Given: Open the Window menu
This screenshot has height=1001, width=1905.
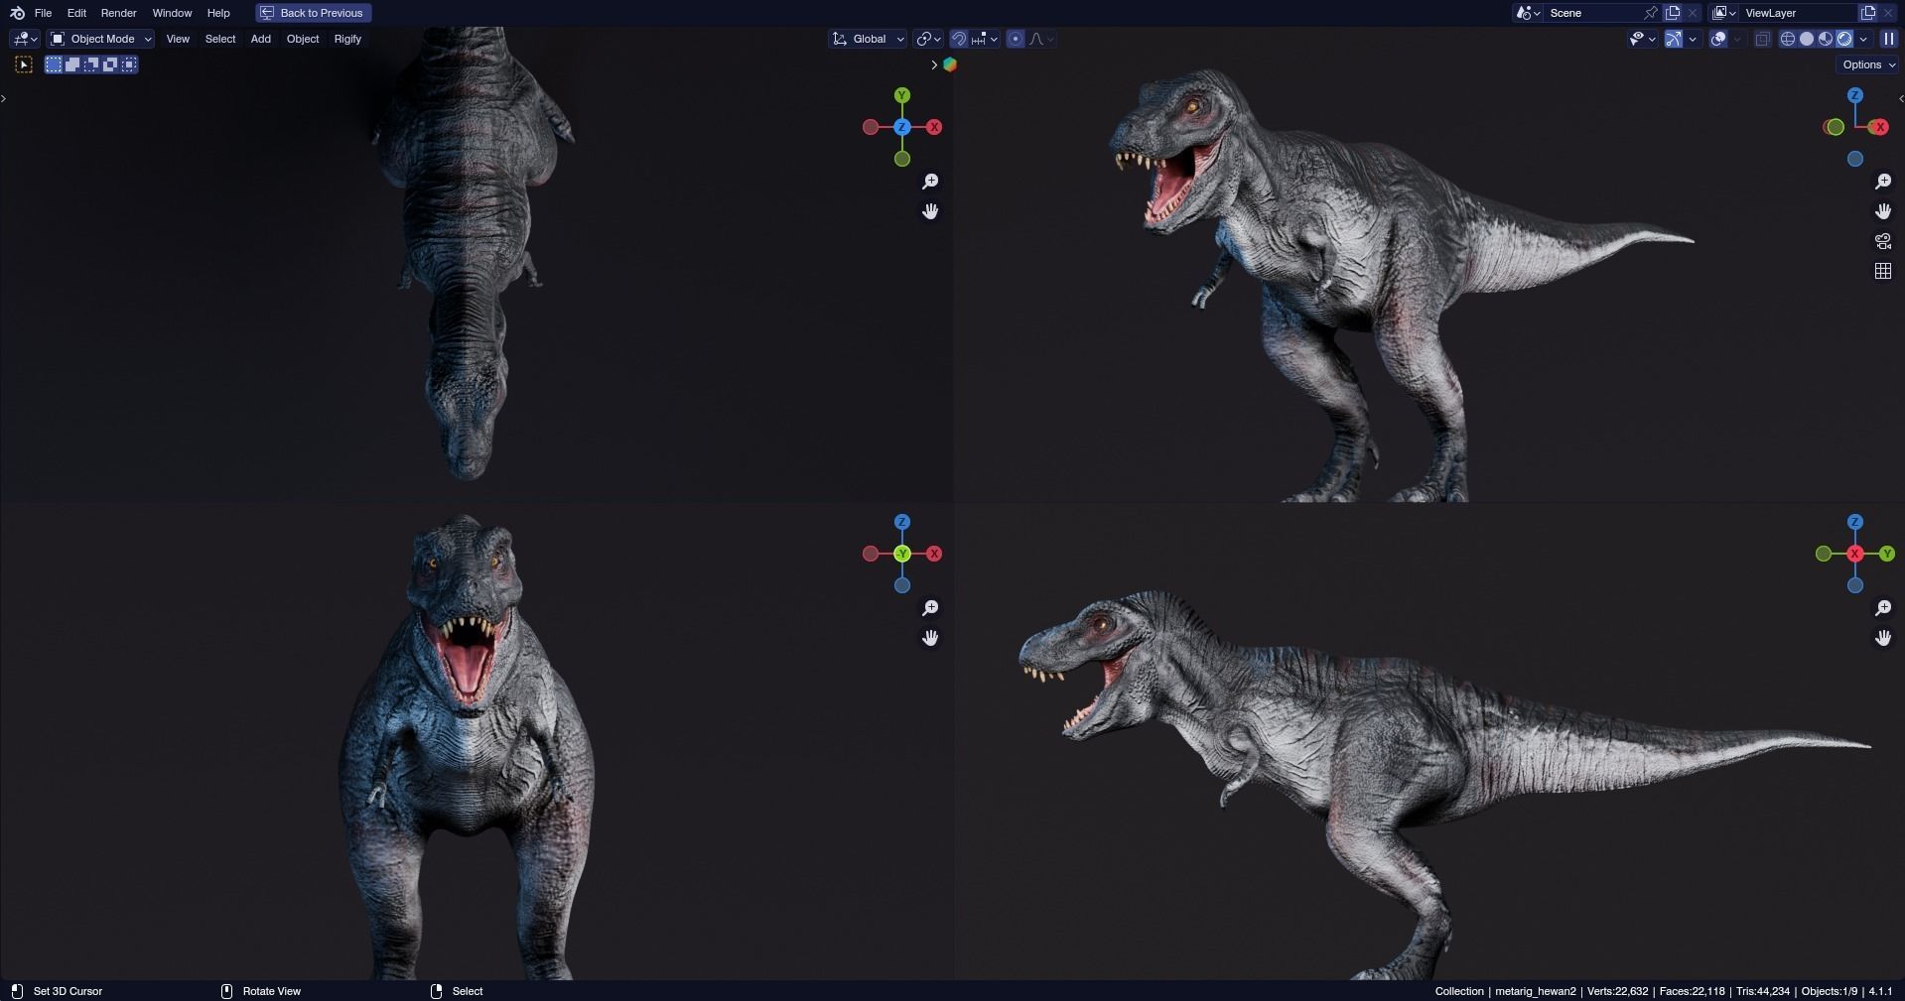Looking at the screenshot, I should click(172, 13).
